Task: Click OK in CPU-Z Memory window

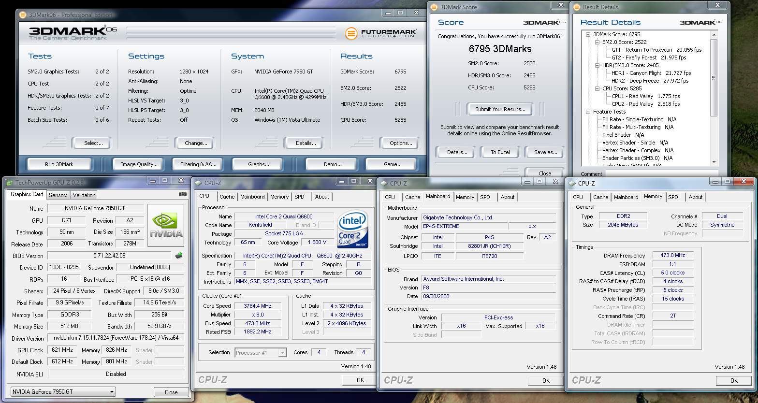Action: (734, 381)
